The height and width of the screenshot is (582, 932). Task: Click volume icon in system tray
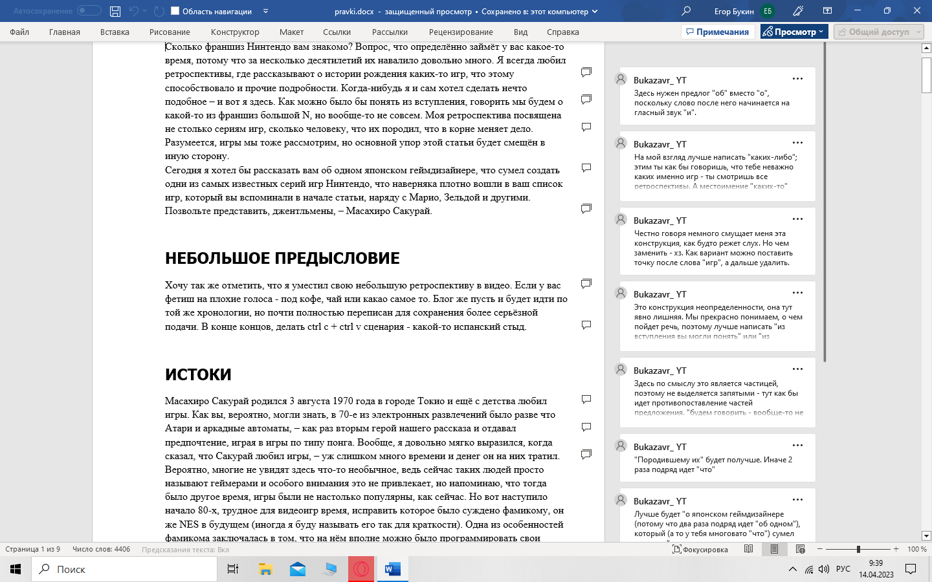click(823, 569)
